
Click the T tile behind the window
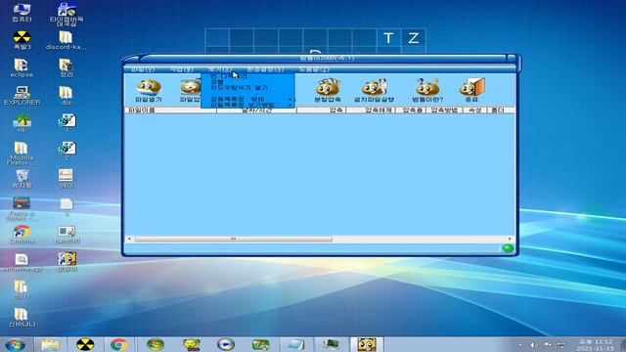(388, 38)
